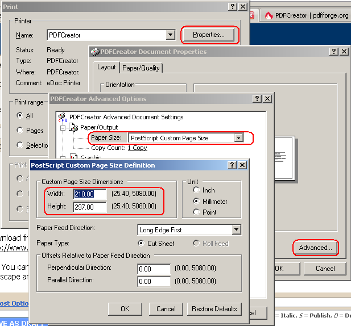Switch to the Layout tab
Viewport: 351px width, 326px height.
[x=106, y=67]
